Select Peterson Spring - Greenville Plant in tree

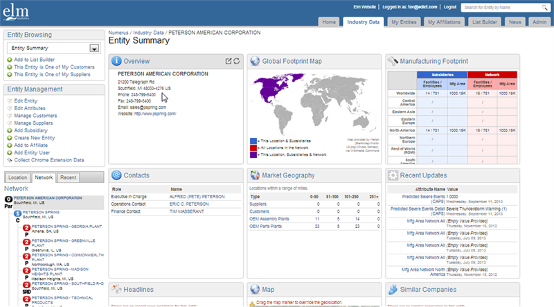pyautogui.click(x=64, y=243)
